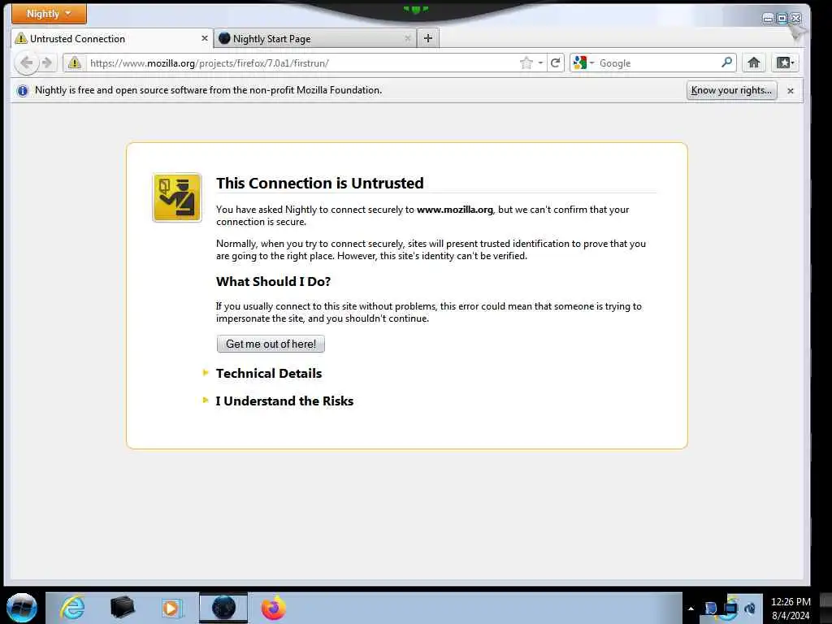Switch to the Untrusted Connection tab
The width and height of the screenshot is (832, 624).
[111, 39]
